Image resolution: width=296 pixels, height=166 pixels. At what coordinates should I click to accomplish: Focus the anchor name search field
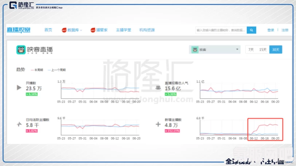(221, 30)
